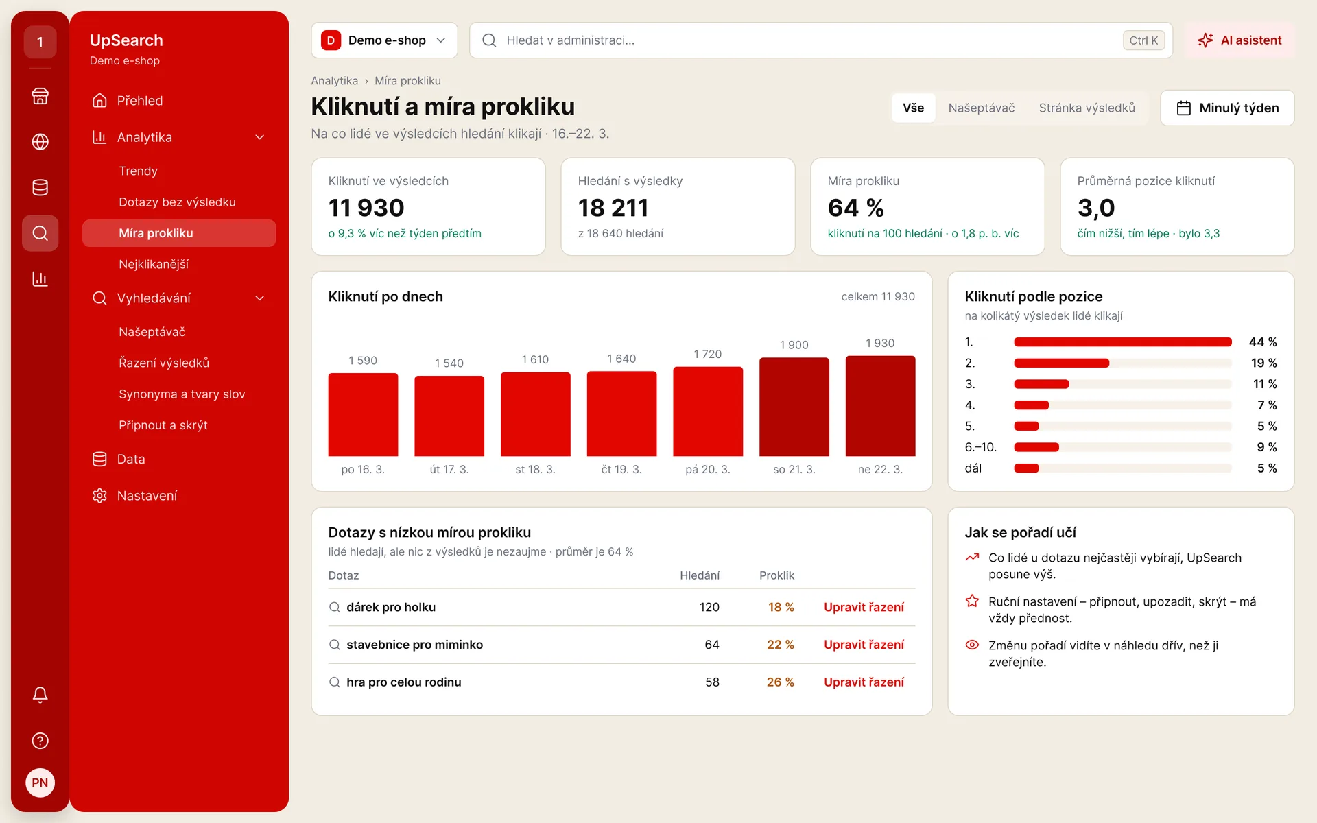Click the trend arrow icon in Jak se pořadí učí

(972, 558)
